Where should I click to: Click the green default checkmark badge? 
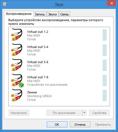(21, 85)
